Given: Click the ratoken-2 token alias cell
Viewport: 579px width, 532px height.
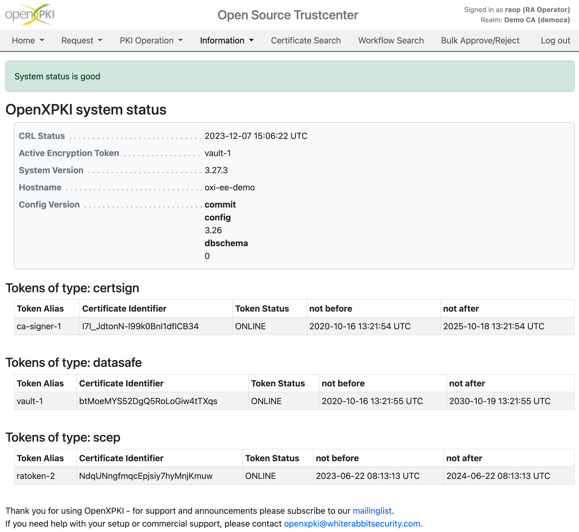Looking at the screenshot, I should (x=45, y=476).
